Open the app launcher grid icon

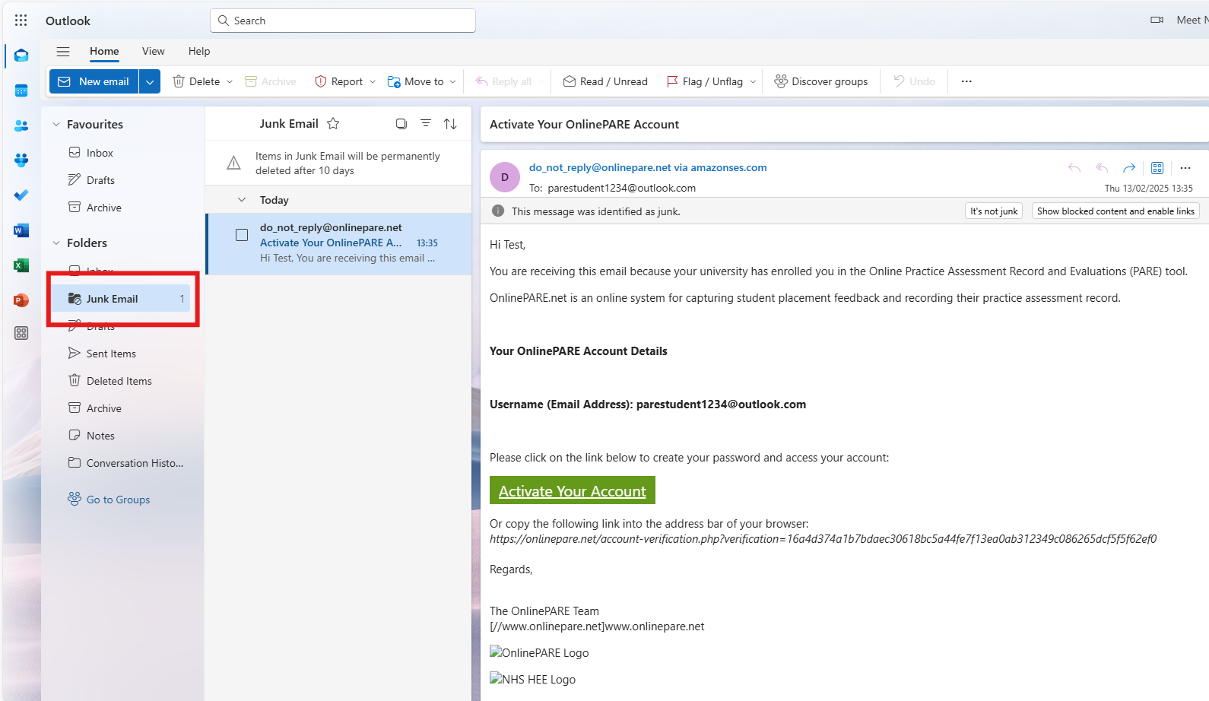[21, 21]
